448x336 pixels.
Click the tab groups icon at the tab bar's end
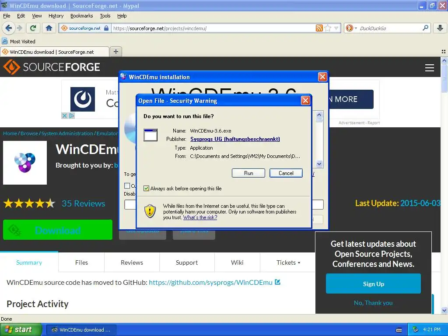(x=444, y=52)
